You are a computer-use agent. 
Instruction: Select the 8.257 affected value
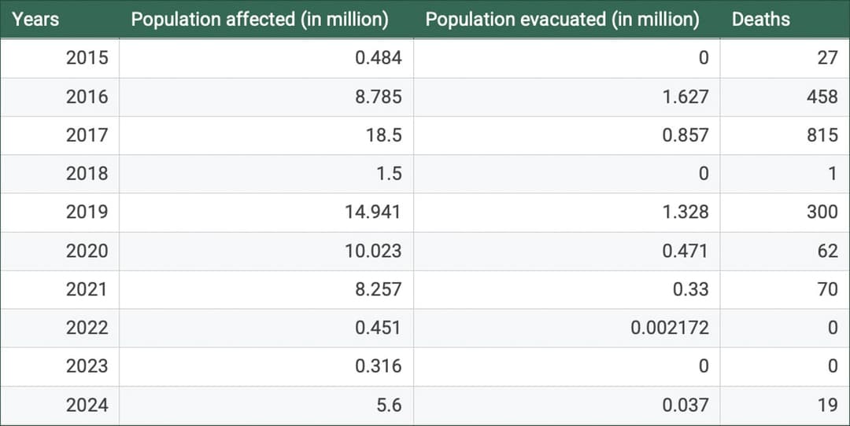(378, 289)
